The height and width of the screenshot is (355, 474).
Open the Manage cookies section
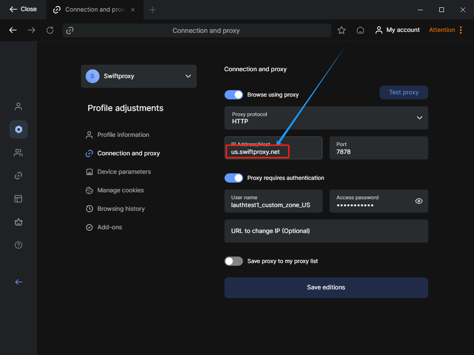(120, 190)
